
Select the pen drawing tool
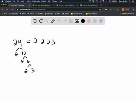[53, 21]
